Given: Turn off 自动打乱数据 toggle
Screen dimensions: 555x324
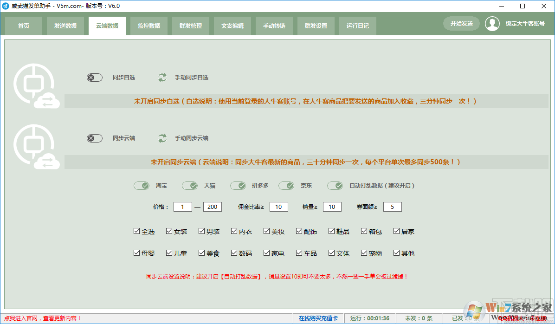Looking at the screenshot, I should [335, 185].
